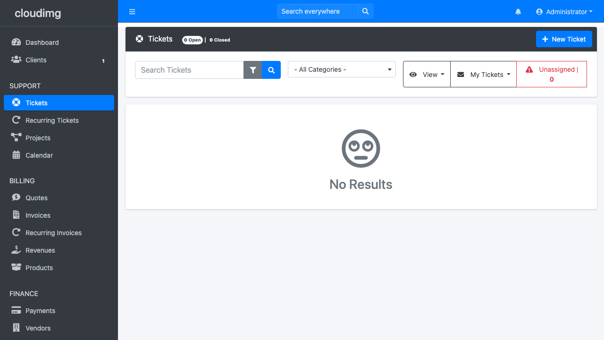
Task: Open notifications bell icon
Action: 518,12
